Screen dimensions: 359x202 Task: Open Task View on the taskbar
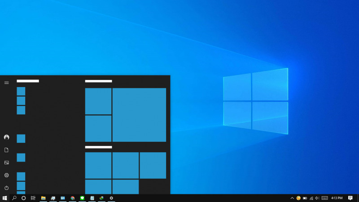point(33,198)
